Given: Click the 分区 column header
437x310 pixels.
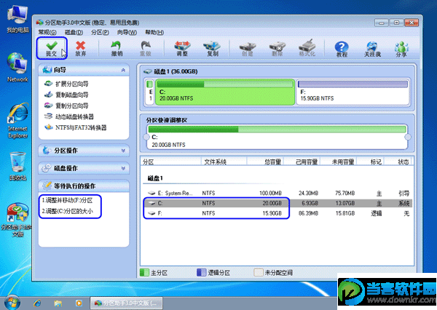Looking at the screenshot, I should (171, 162).
